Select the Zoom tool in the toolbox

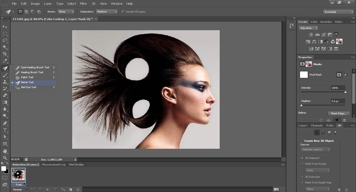click(5, 158)
